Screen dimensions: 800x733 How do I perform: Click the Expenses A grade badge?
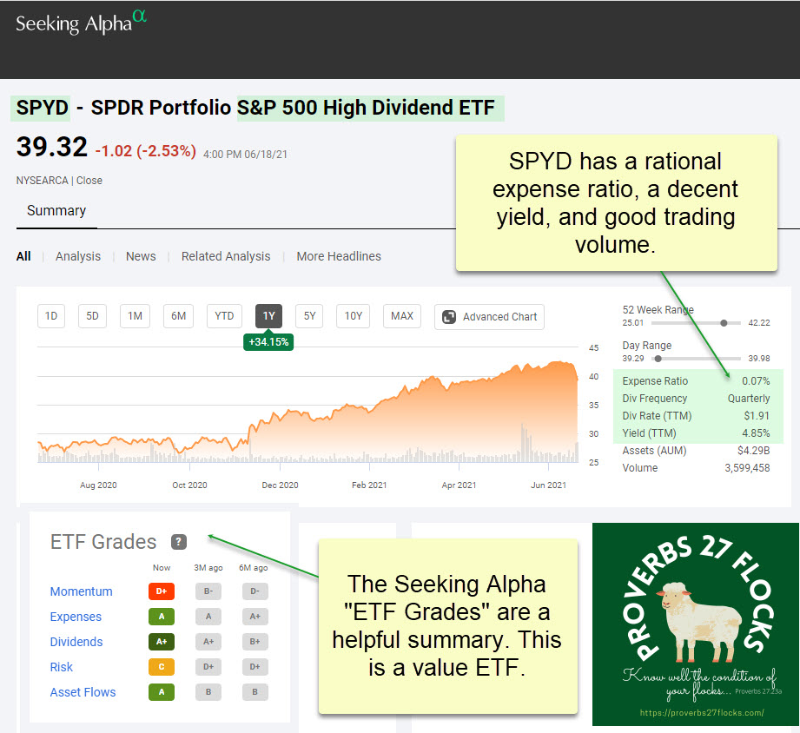coord(162,617)
